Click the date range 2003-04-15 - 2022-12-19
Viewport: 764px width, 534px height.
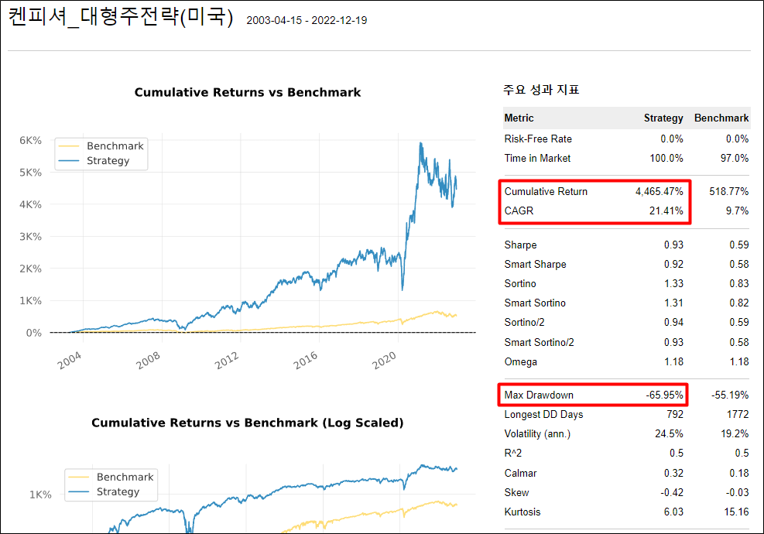pyautogui.click(x=307, y=20)
